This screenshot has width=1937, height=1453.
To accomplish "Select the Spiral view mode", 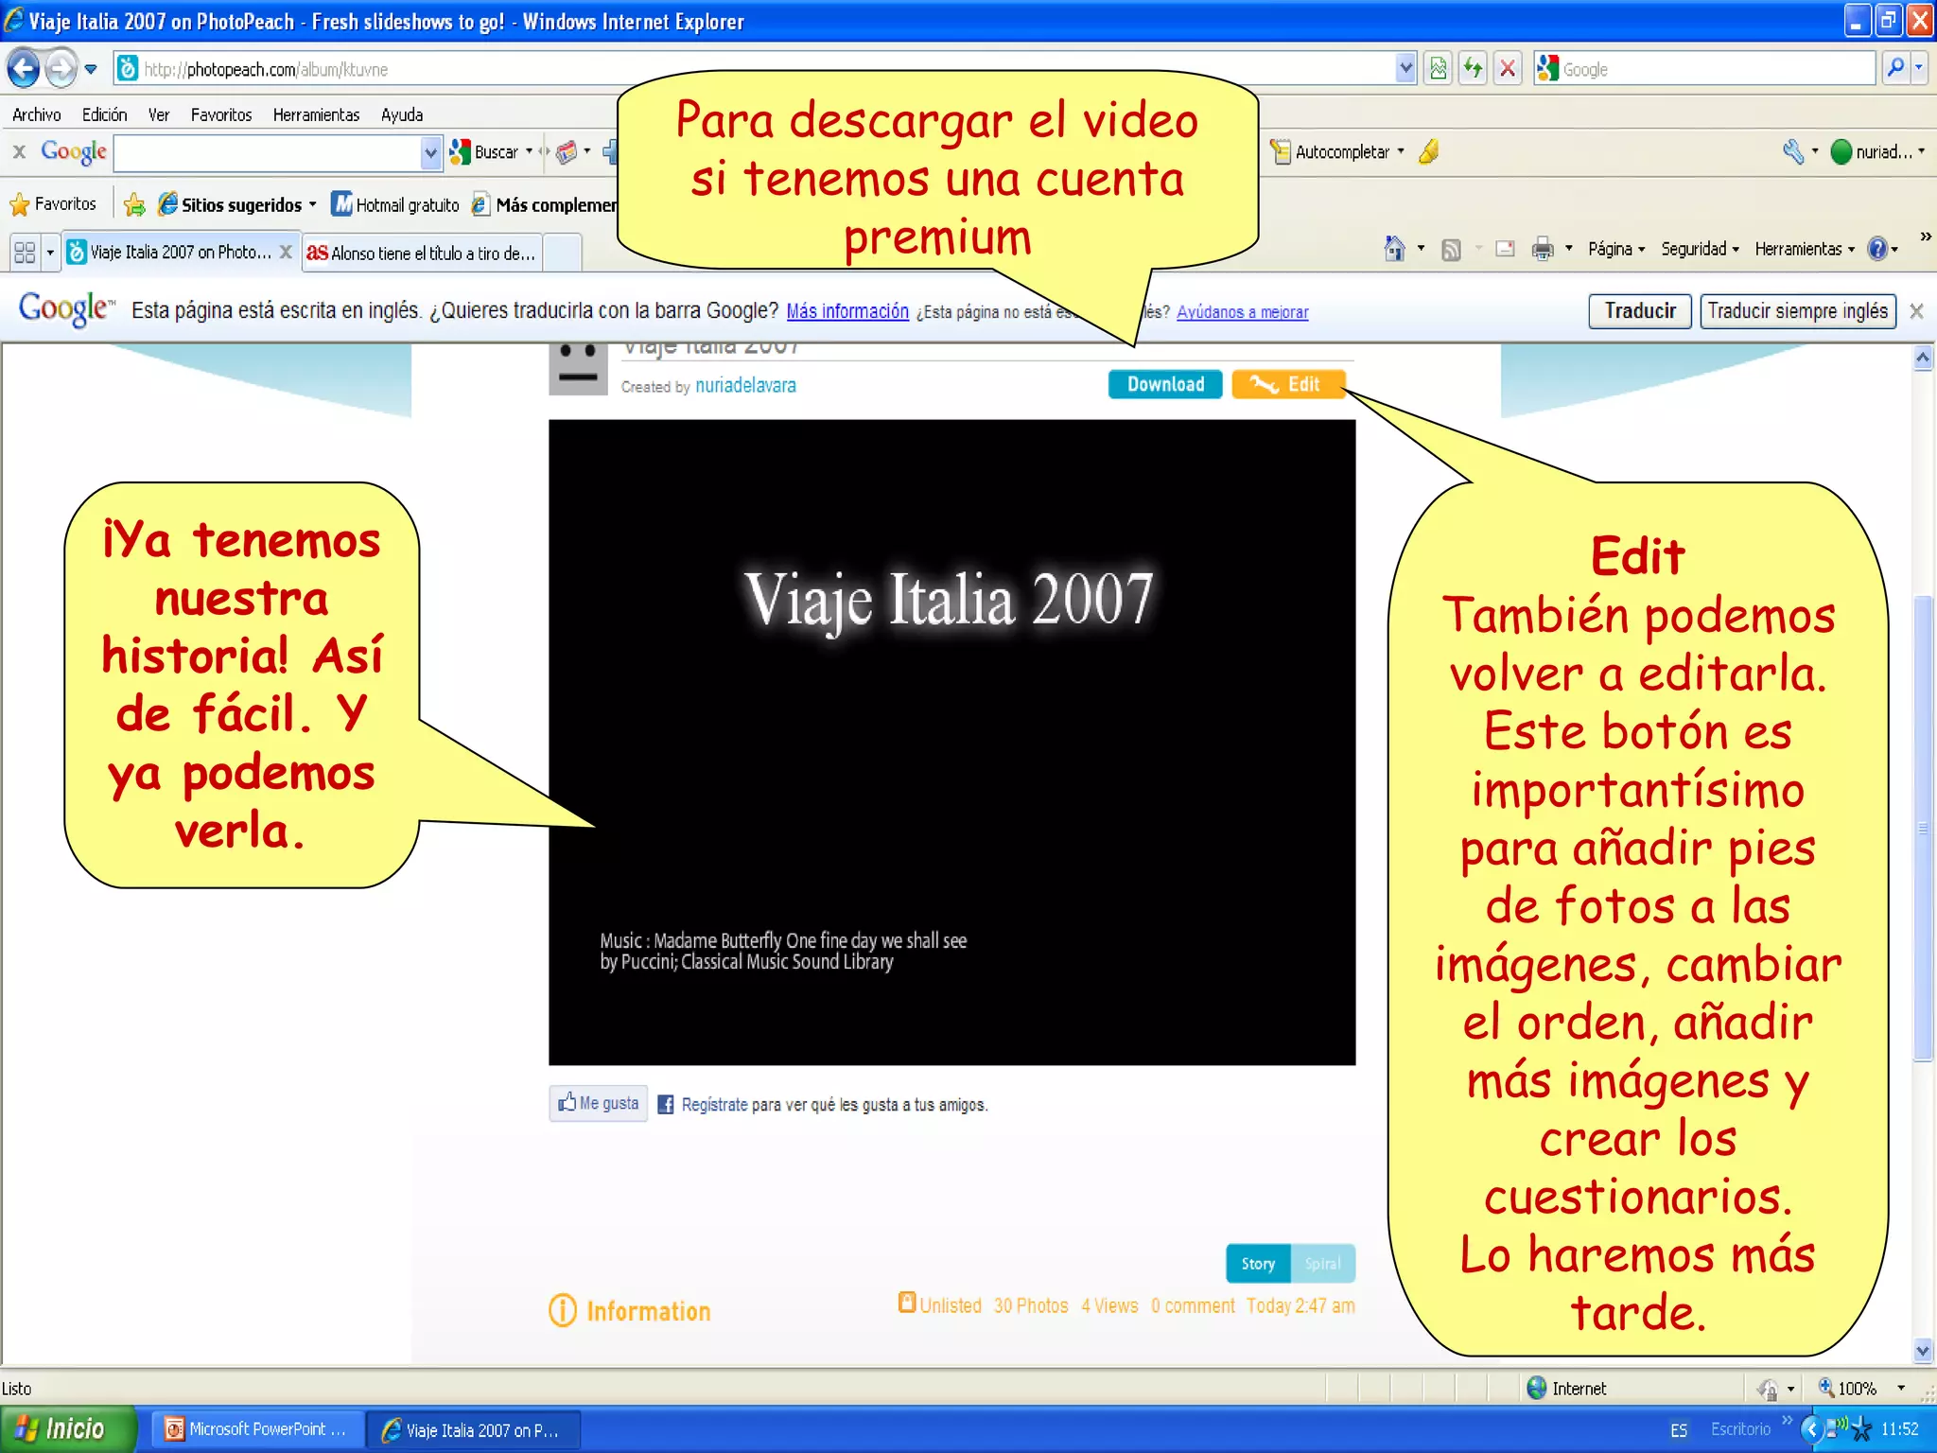I will point(1322,1264).
